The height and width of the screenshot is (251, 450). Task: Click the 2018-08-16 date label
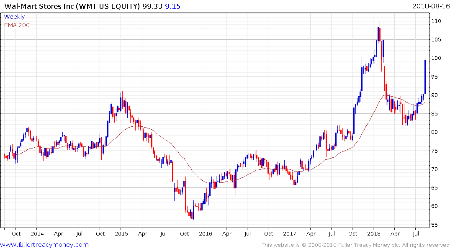(431, 6)
